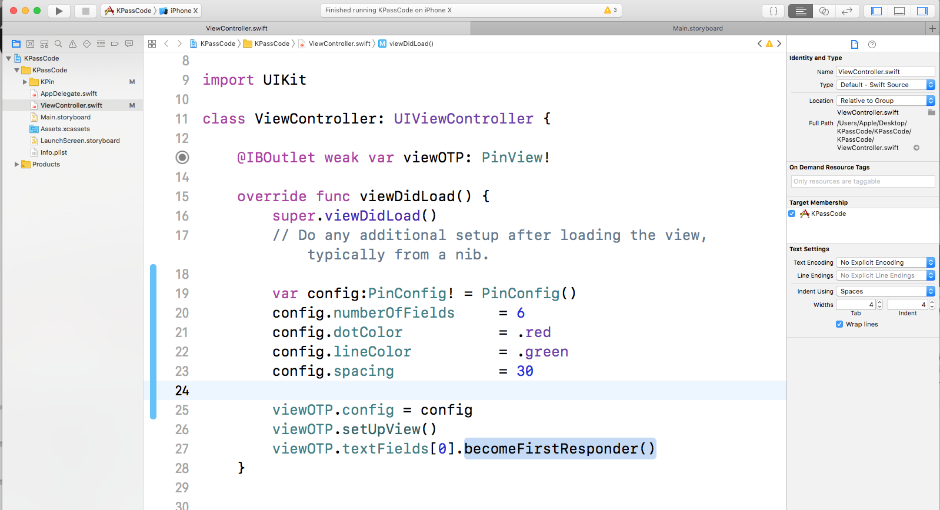Add a new tab with plus button
This screenshot has height=510, width=940.
point(932,28)
